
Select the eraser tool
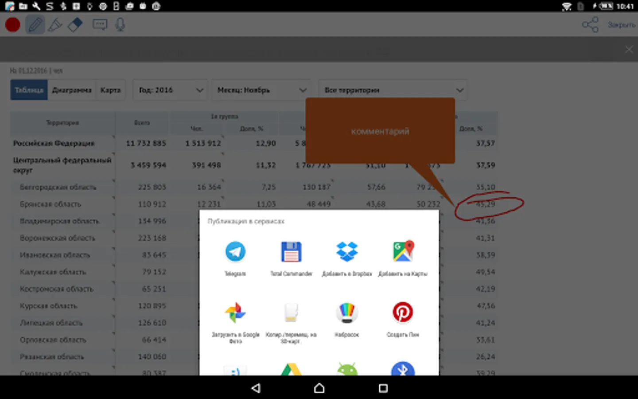75,25
